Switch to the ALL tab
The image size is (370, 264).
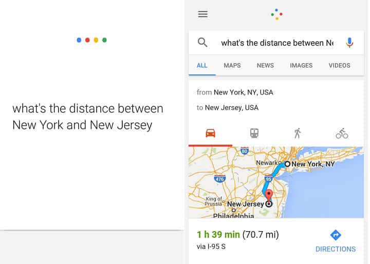[x=202, y=65]
